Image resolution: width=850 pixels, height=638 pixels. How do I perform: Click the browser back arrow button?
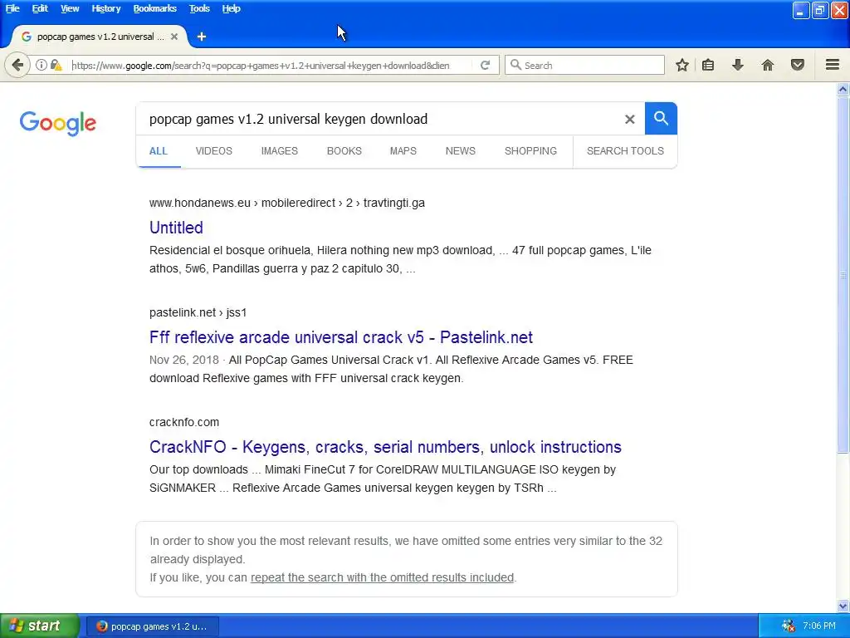[x=17, y=65]
